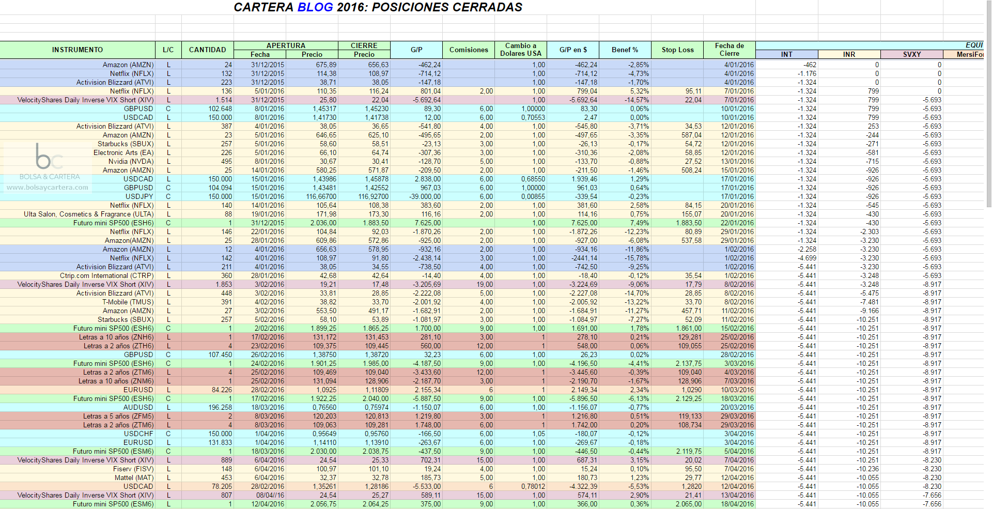
Task: Select the AUDUSD instrument cell
Action: (78, 407)
